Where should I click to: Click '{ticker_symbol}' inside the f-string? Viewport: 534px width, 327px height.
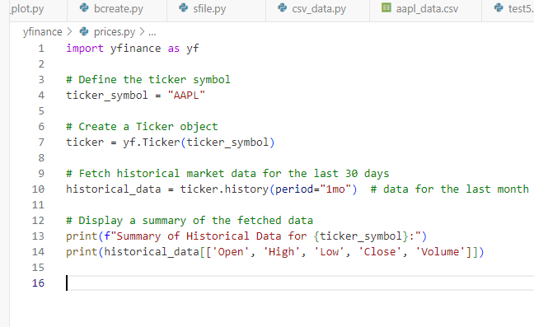click(x=361, y=236)
